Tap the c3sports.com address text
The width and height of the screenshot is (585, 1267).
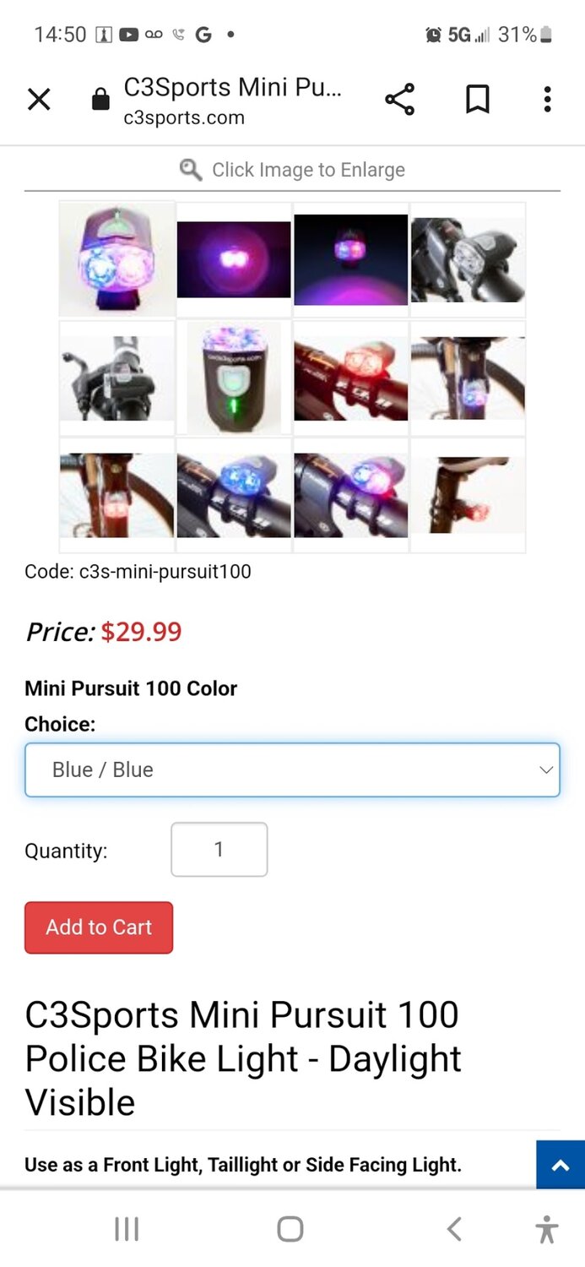(184, 117)
